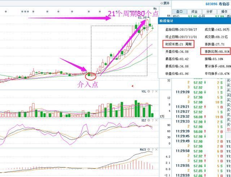The height and width of the screenshot is (177, 231).
Task: Open KDJ indicator help question mark
Action: [153, 120]
